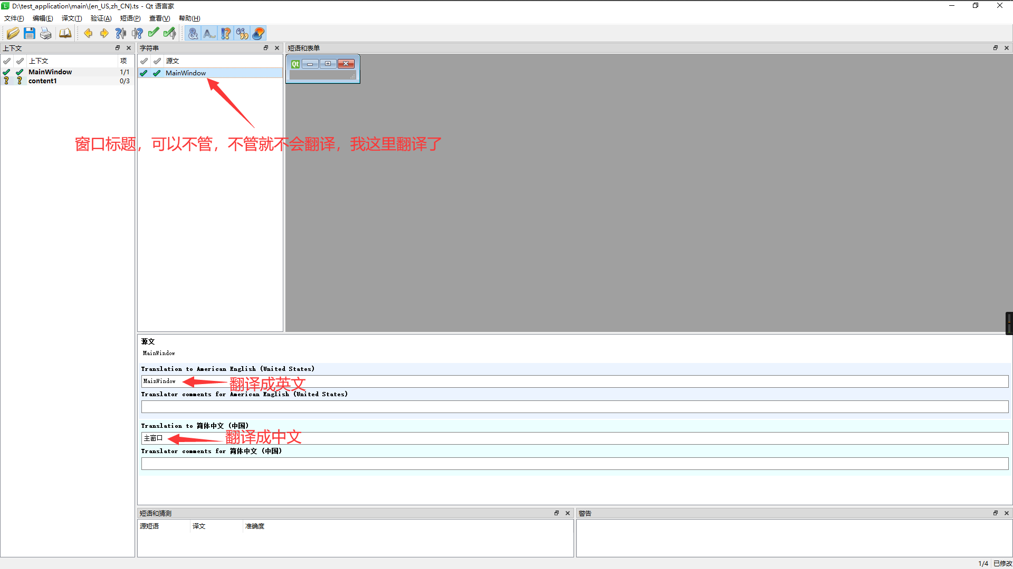Click the 1/1 count for MainWindow
The image size is (1013, 569).
pyautogui.click(x=125, y=72)
